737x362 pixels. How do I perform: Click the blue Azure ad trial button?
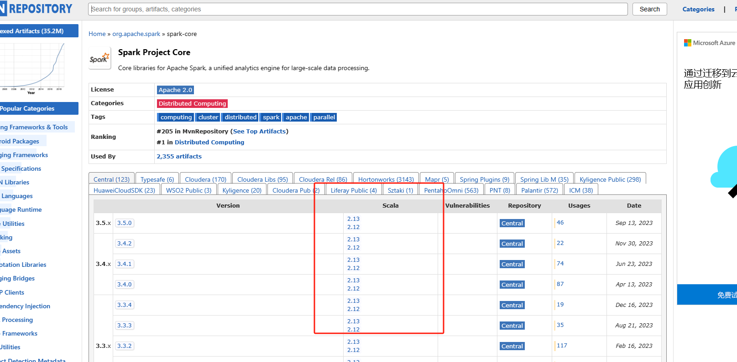click(x=707, y=295)
